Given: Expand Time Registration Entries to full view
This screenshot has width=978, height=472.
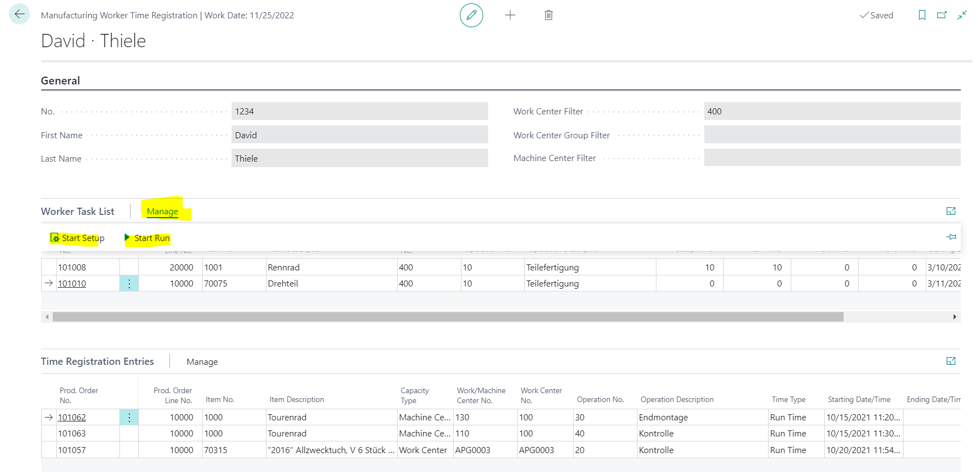Looking at the screenshot, I should click(x=951, y=361).
